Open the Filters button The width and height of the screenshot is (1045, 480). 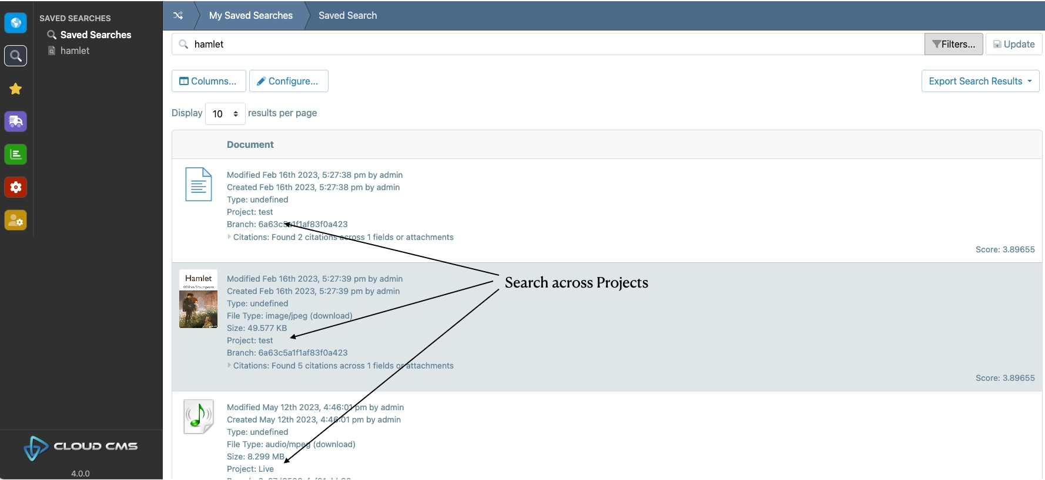point(953,44)
